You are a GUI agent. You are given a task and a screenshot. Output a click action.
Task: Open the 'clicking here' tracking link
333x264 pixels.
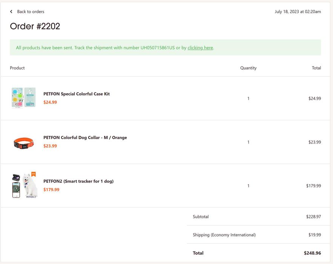coord(200,48)
